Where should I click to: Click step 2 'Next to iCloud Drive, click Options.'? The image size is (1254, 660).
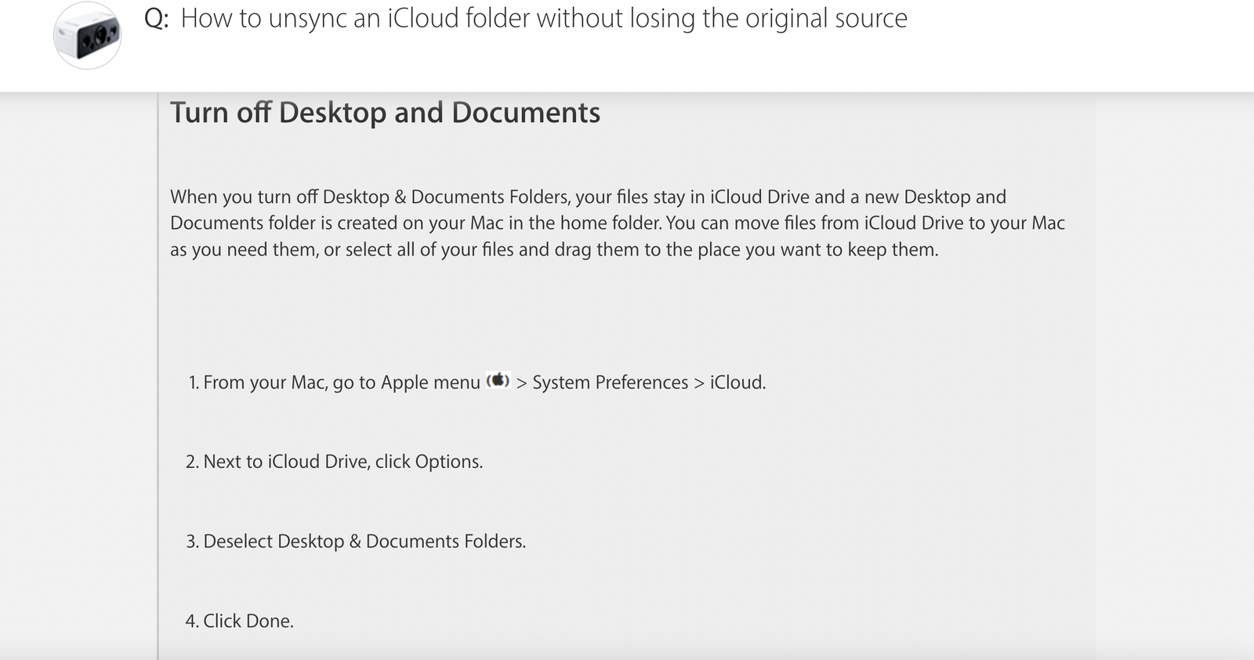[334, 462]
